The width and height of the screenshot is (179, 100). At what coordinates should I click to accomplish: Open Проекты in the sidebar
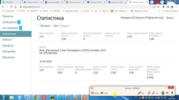coord(8,16)
